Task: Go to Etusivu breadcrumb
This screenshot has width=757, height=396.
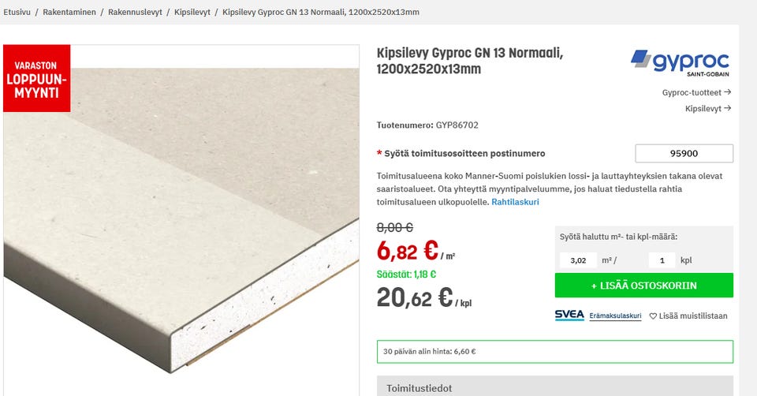Action: point(17,12)
